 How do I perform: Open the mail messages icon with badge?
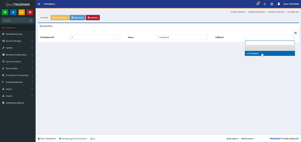(x=258, y=4)
